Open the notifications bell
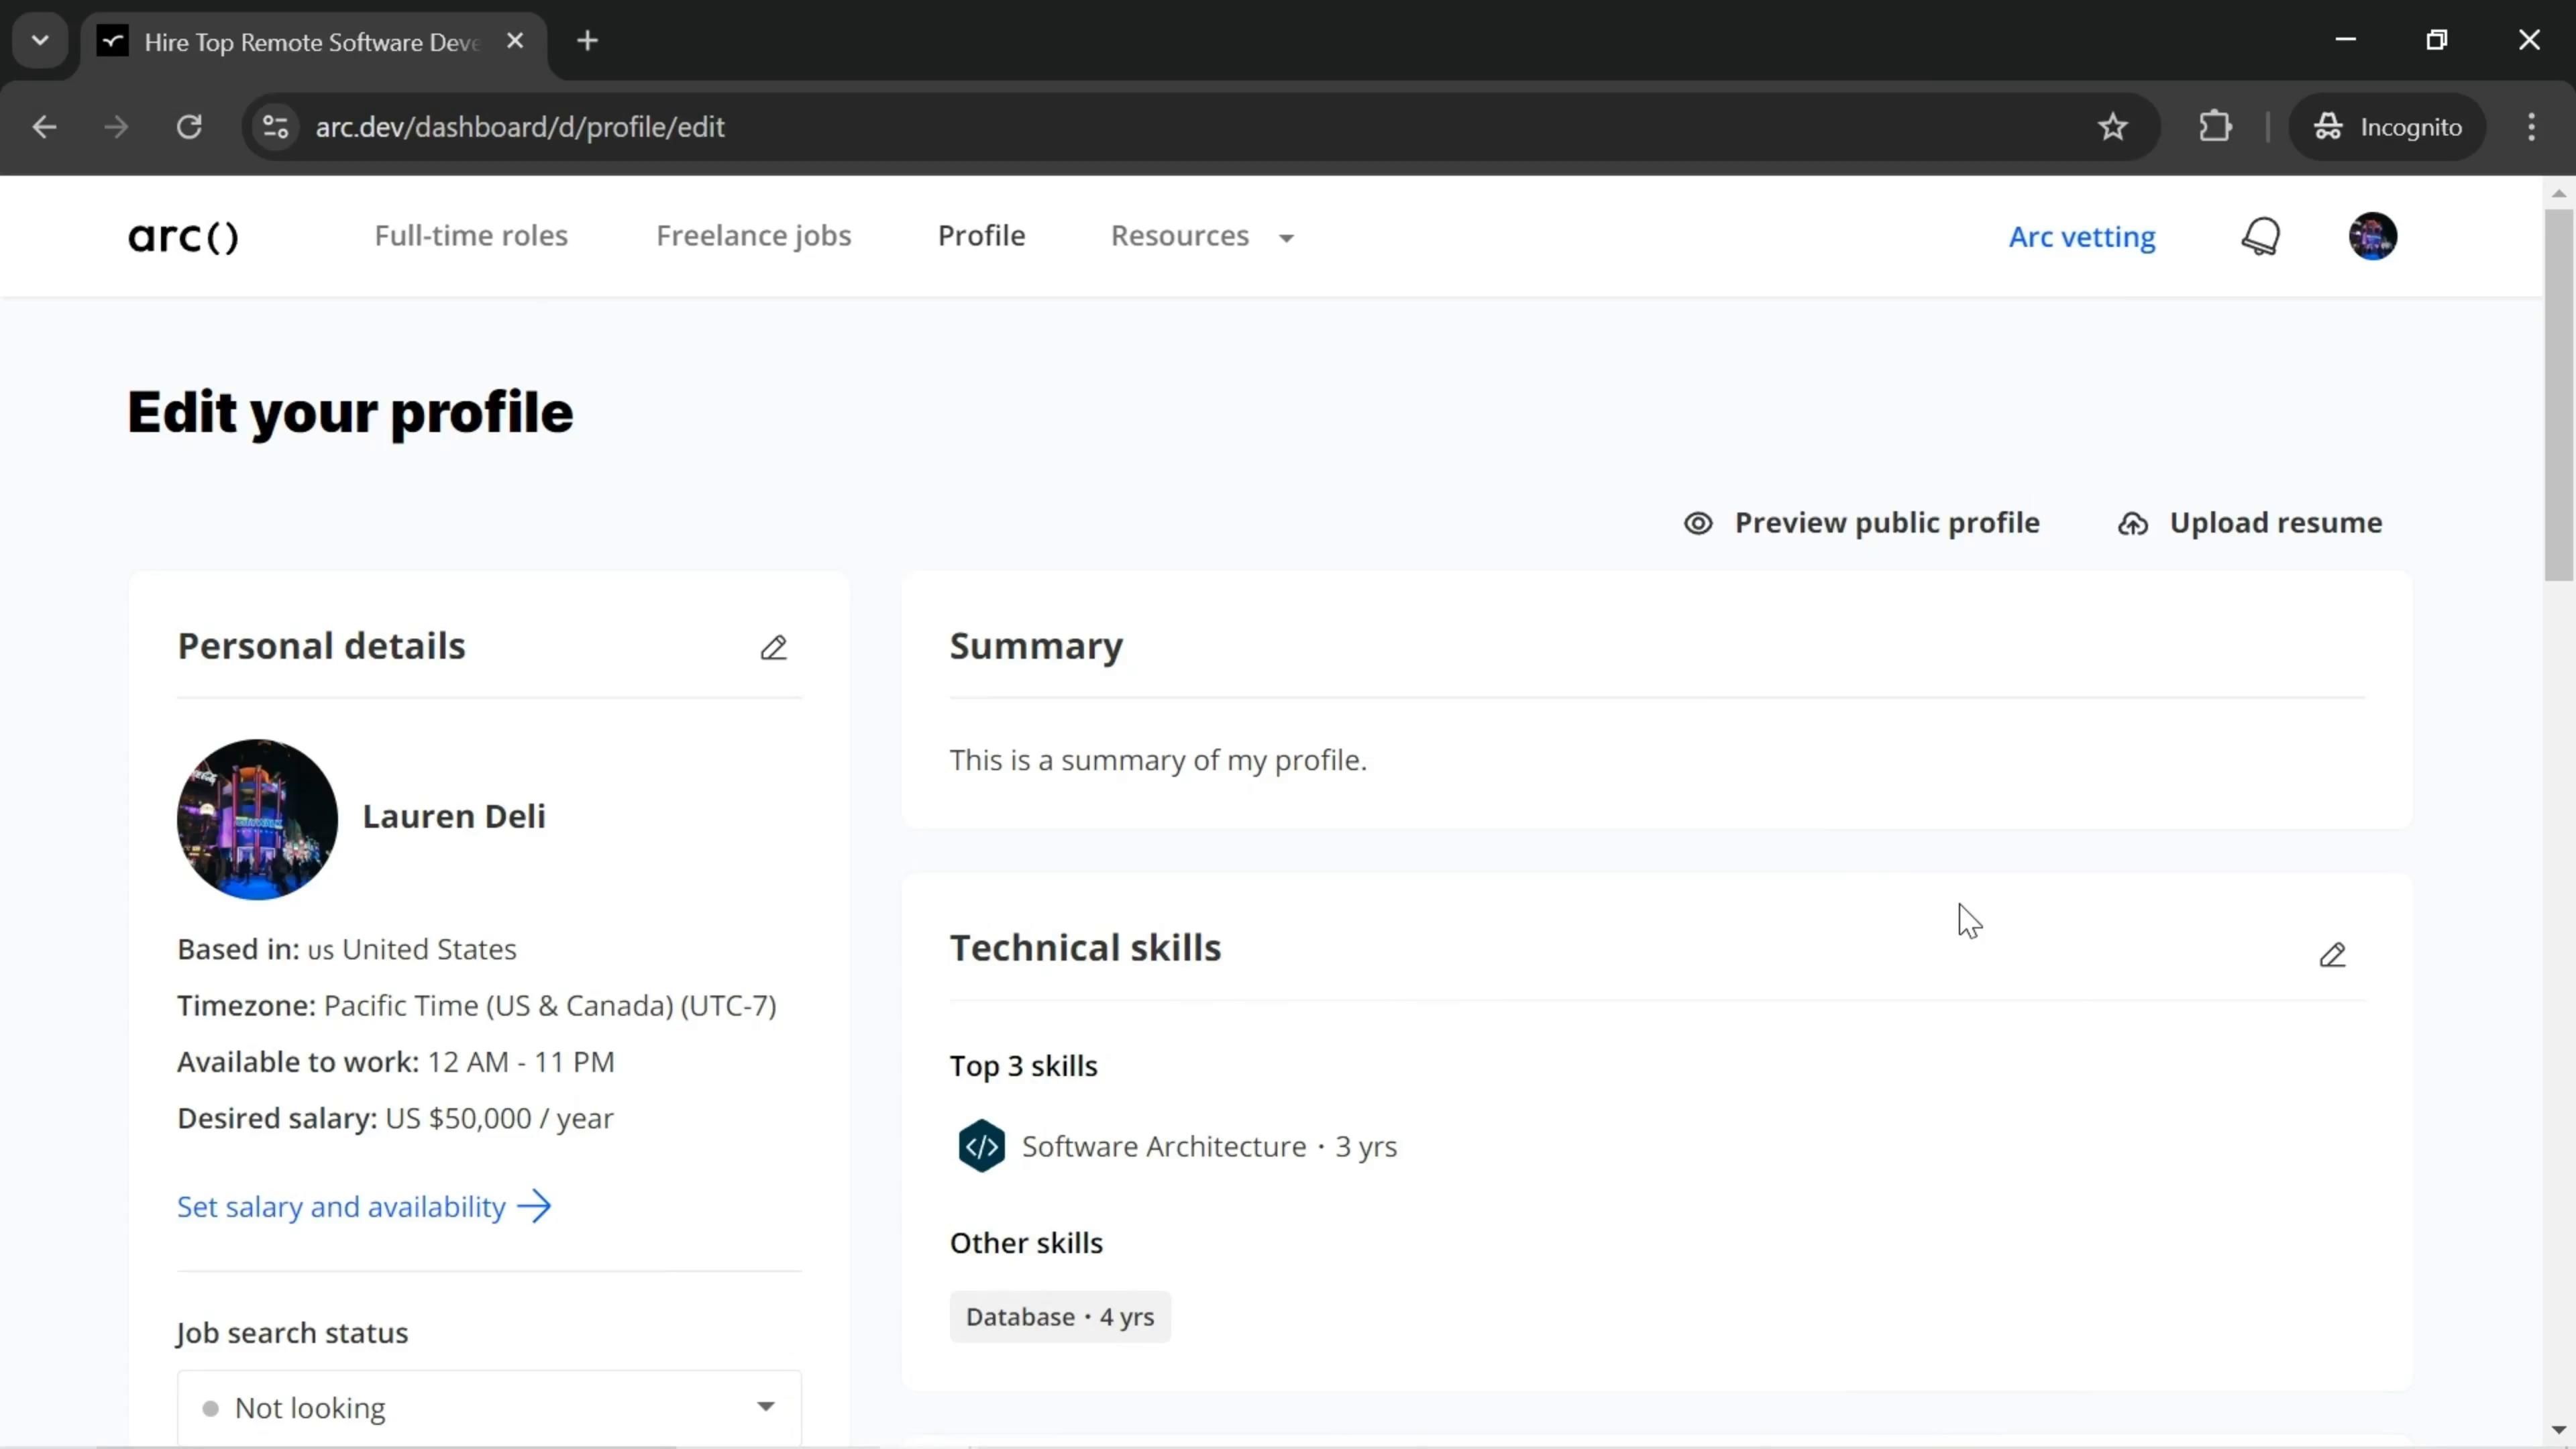This screenshot has height=1449, width=2576. [x=2260, y=237]
